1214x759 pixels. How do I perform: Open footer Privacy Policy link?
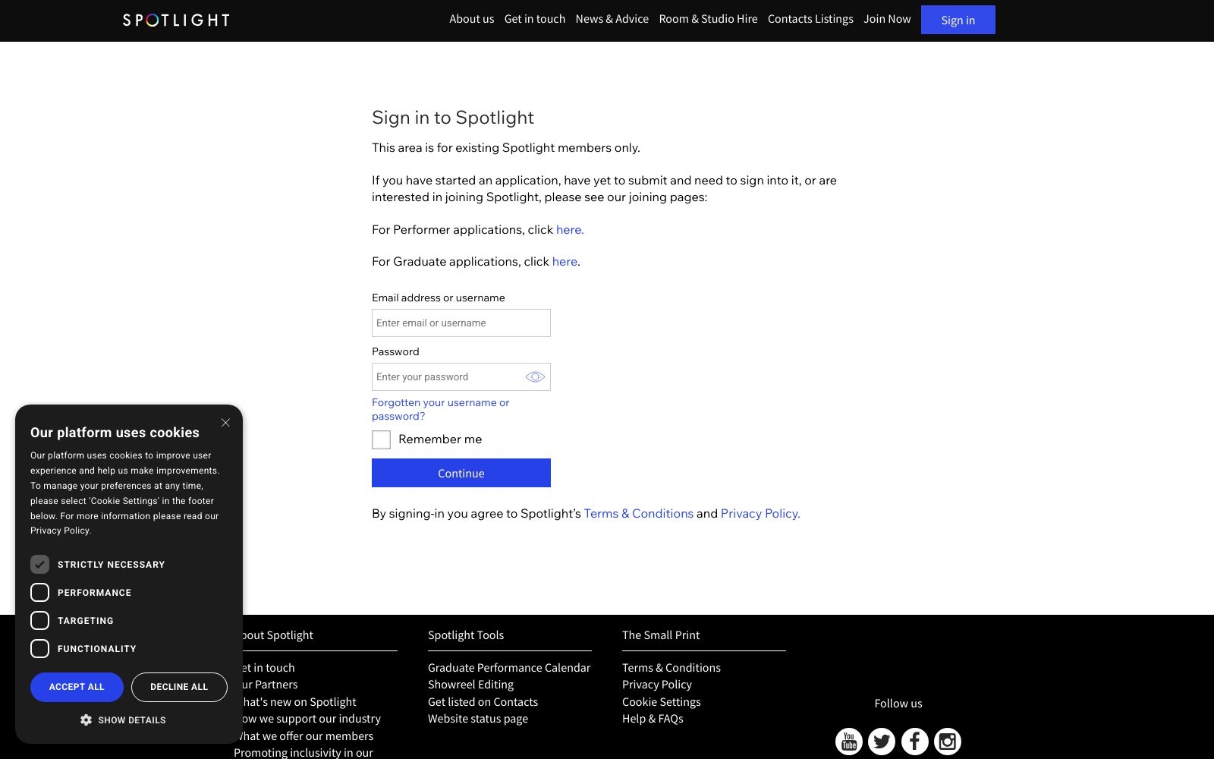coord(657,685)
